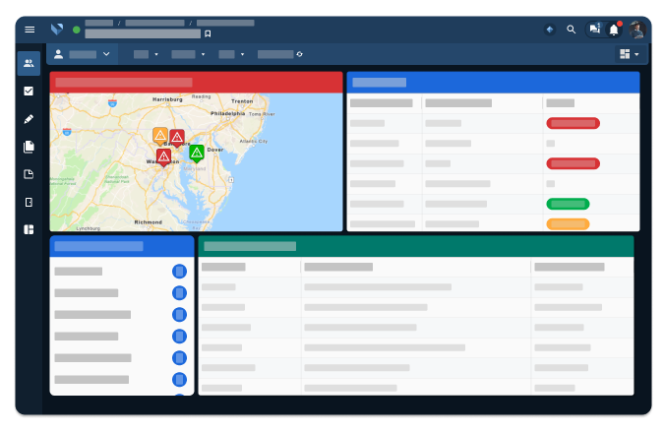Image resolution: width=664 pixels, height=433 pixels.
Task: Open notifications via the bell icon
Action: coord(614,30)
